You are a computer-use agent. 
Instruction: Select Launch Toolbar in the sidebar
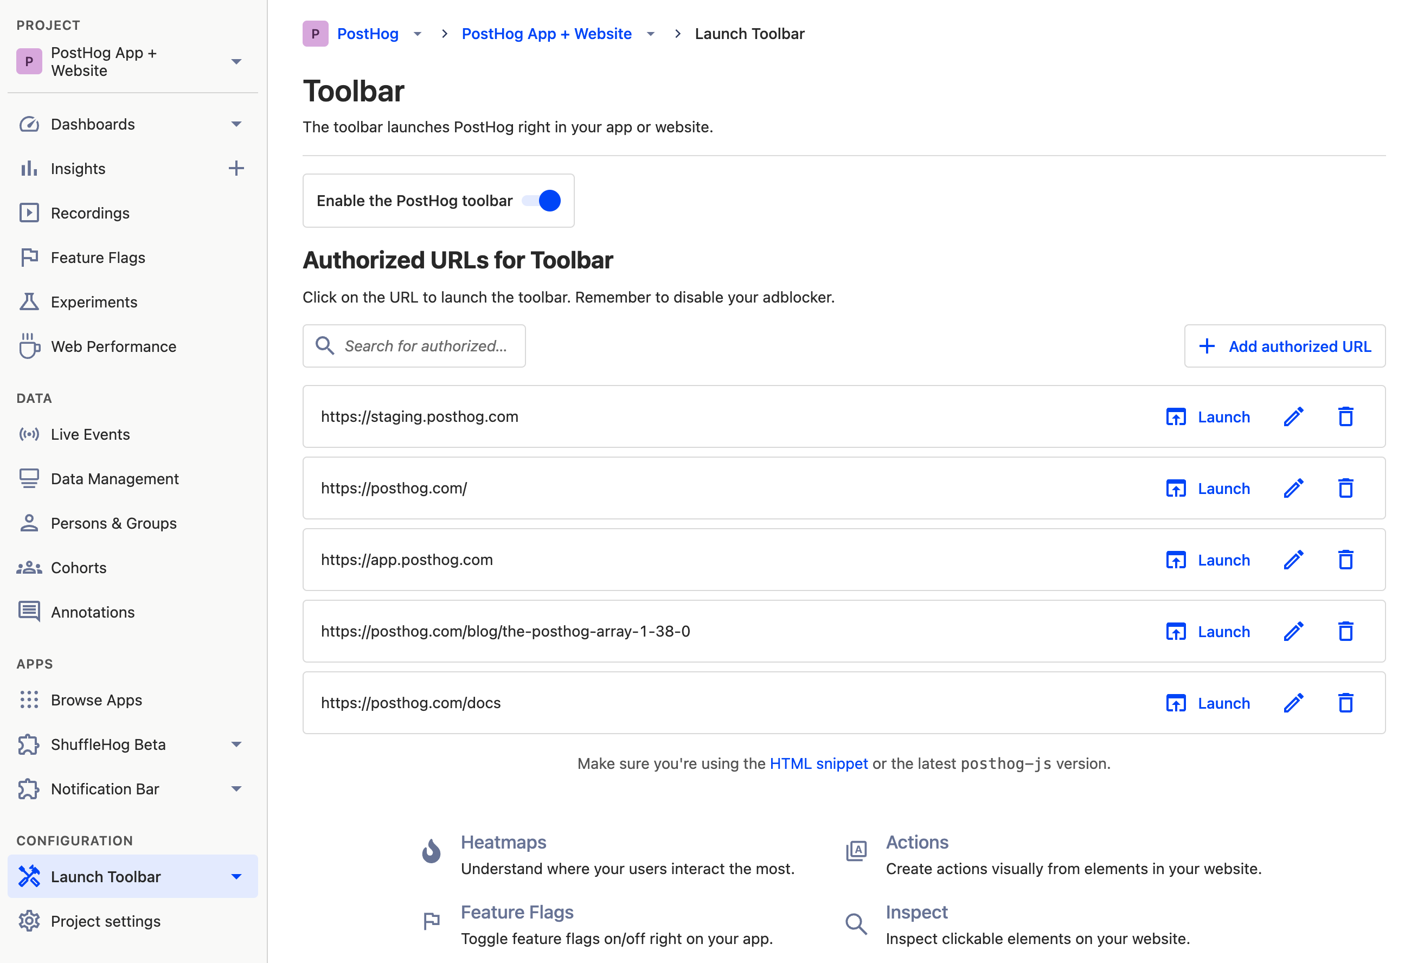[106, 876]
